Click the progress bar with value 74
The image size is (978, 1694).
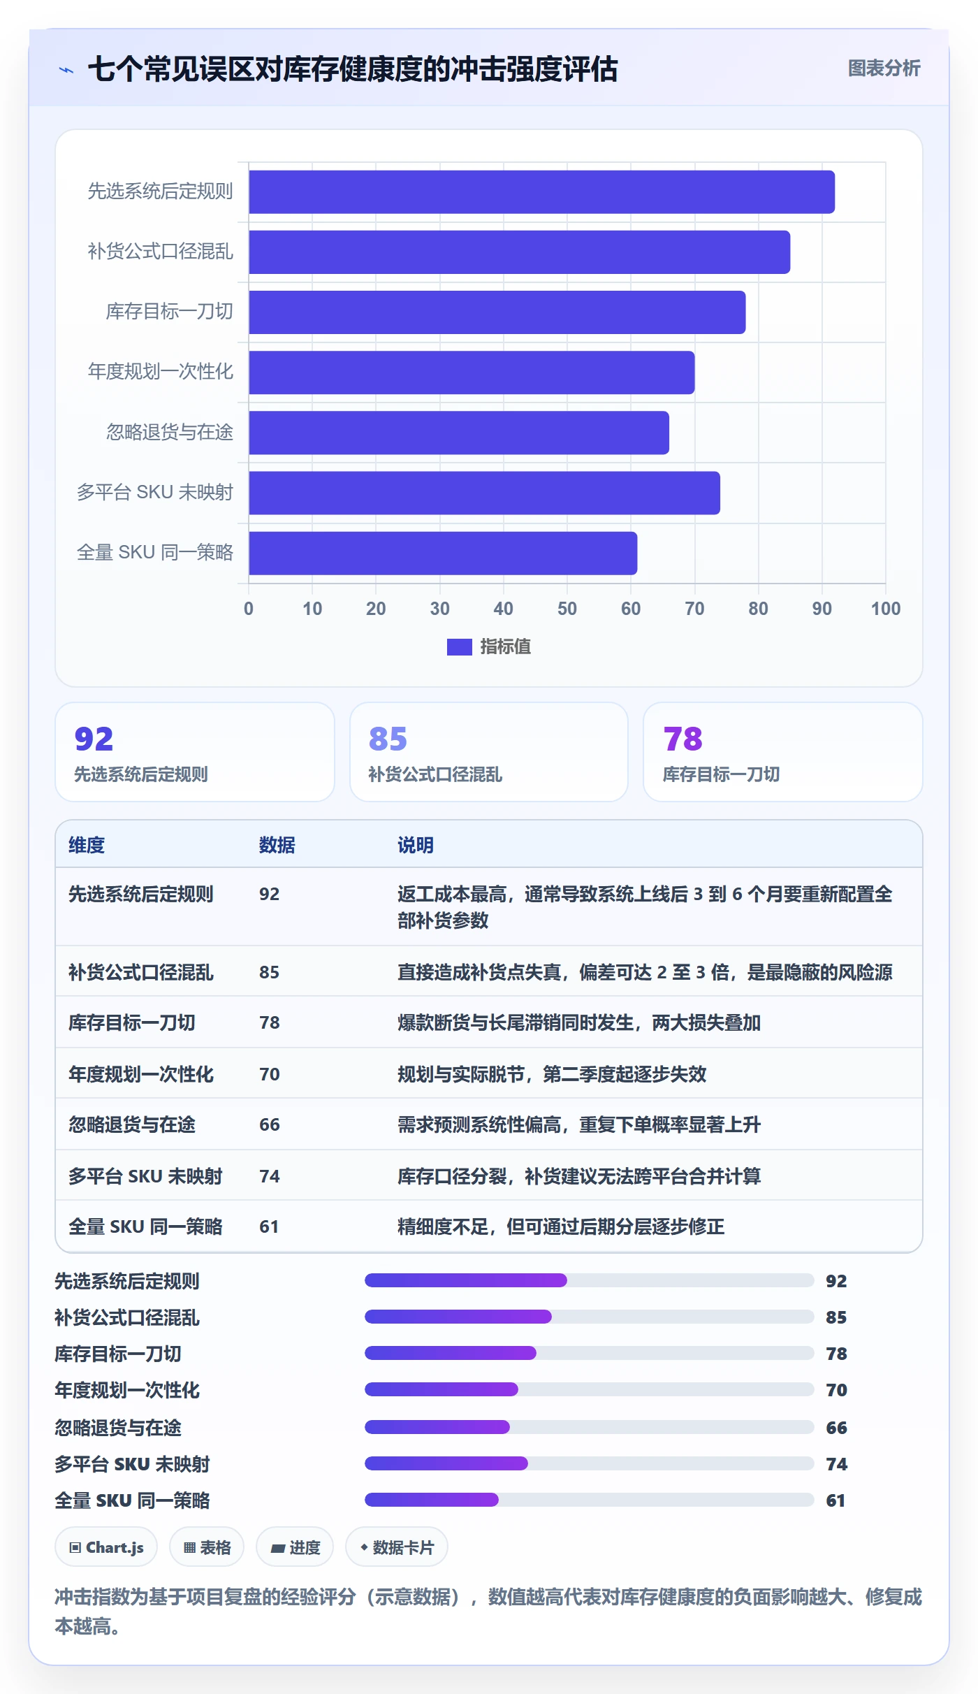coord(589,1463)
